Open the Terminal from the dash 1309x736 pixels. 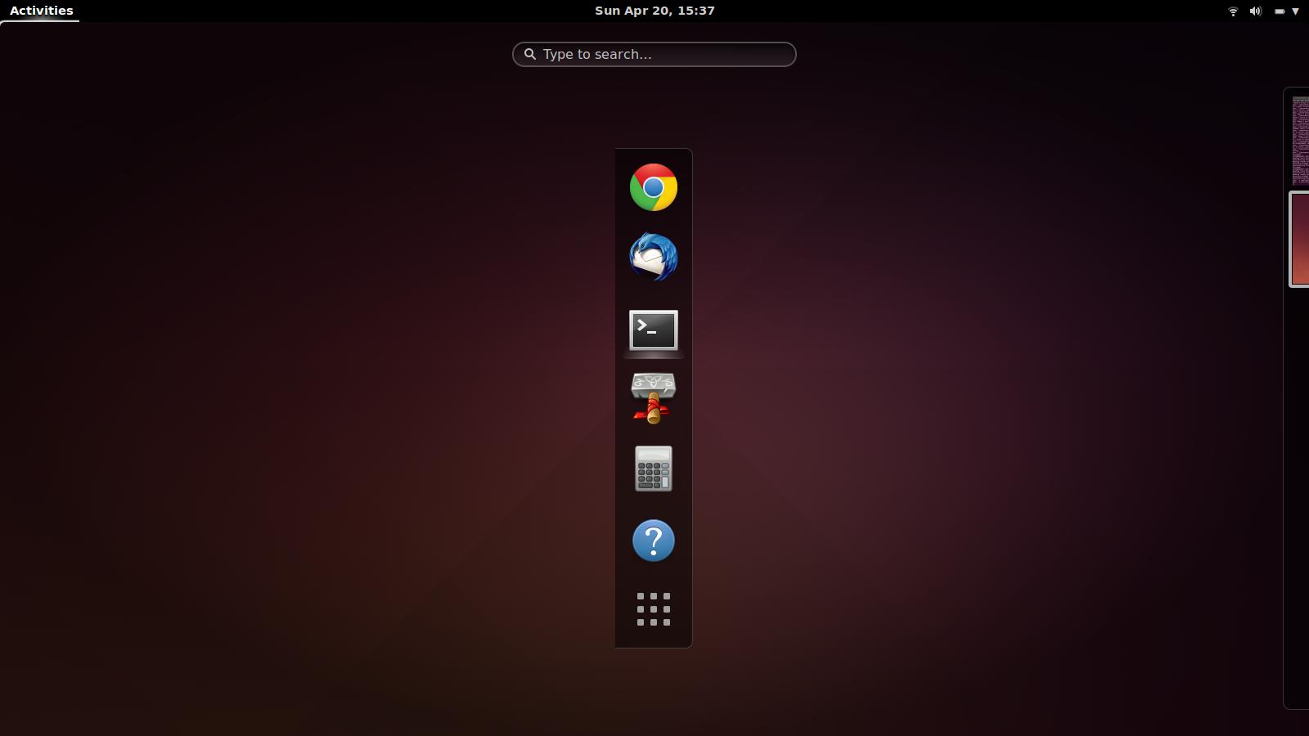coord(653,330)
